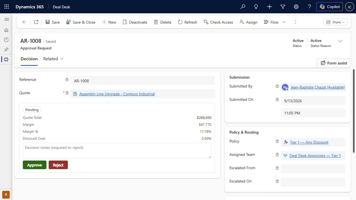Click Save & Close command
356x200 pixels.
pos(81,22)
